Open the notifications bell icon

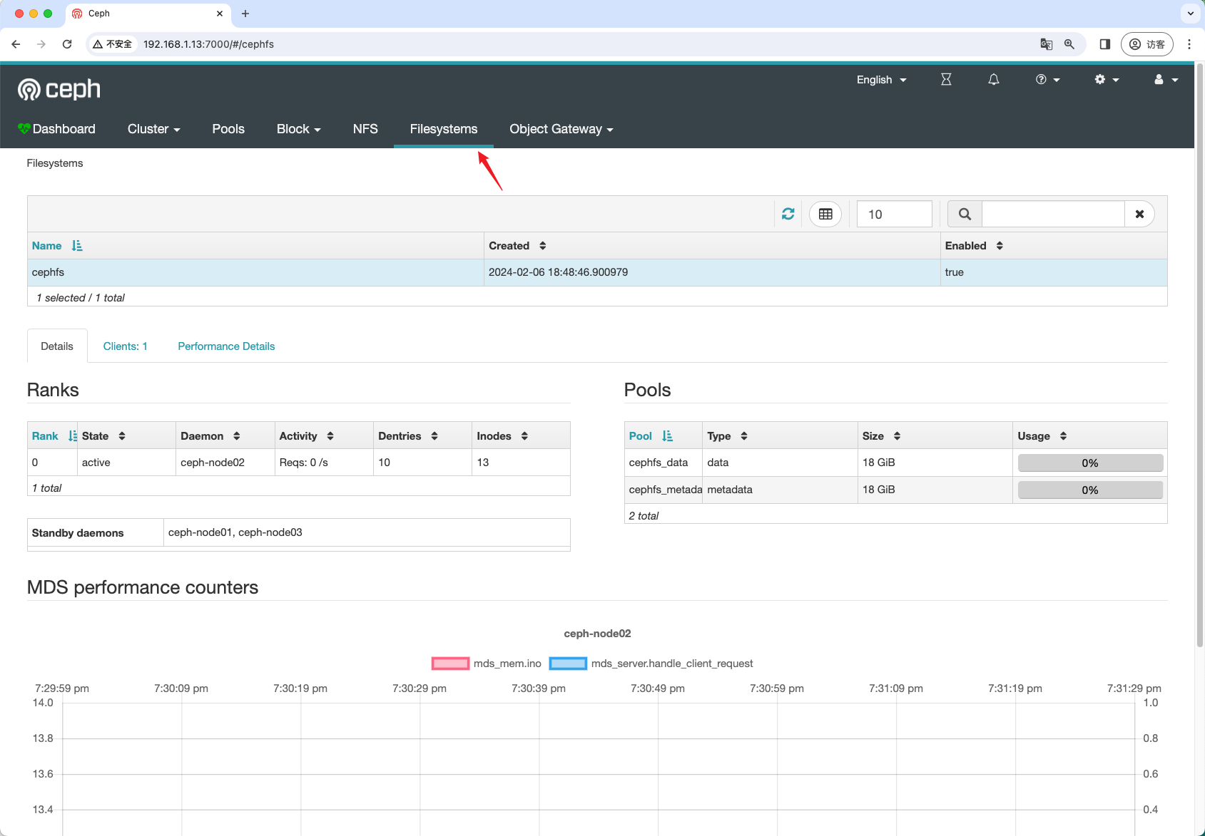coord(993,79)
